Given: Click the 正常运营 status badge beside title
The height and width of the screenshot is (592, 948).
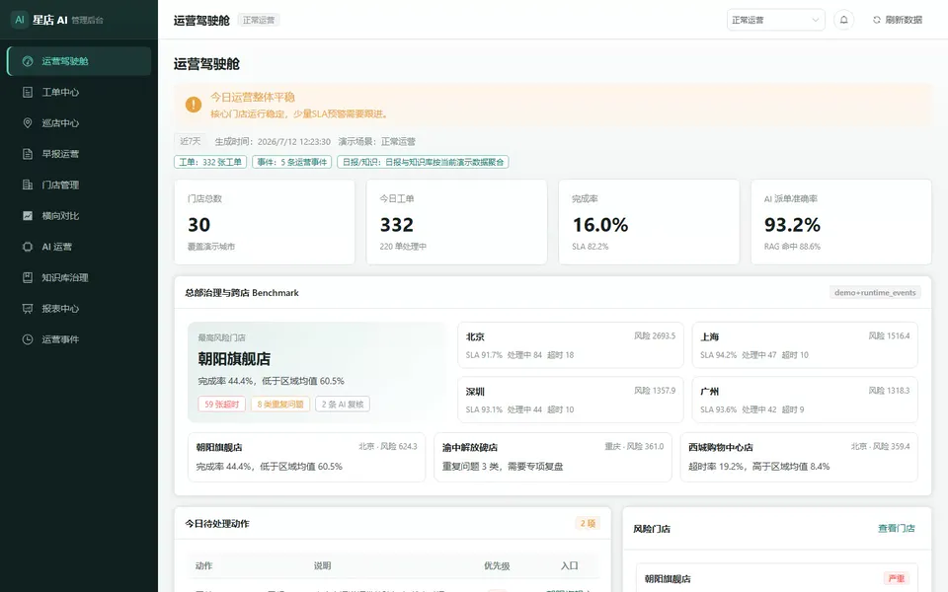Looking at the screenshot, I should coord(258,20).
